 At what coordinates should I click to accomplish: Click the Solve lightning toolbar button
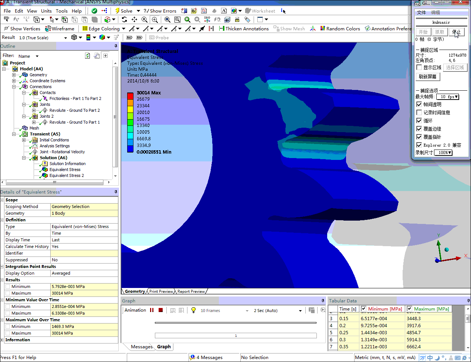coord(123,11)
